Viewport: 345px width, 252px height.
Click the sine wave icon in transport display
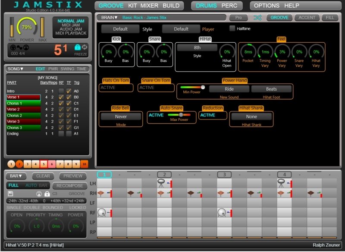coord(19,47)
